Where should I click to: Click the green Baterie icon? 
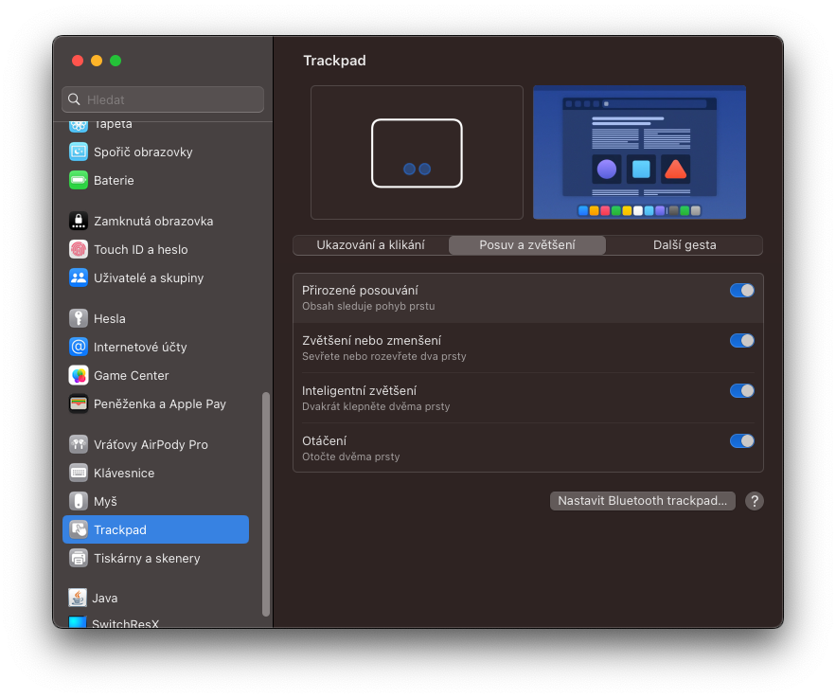point(79,180)
